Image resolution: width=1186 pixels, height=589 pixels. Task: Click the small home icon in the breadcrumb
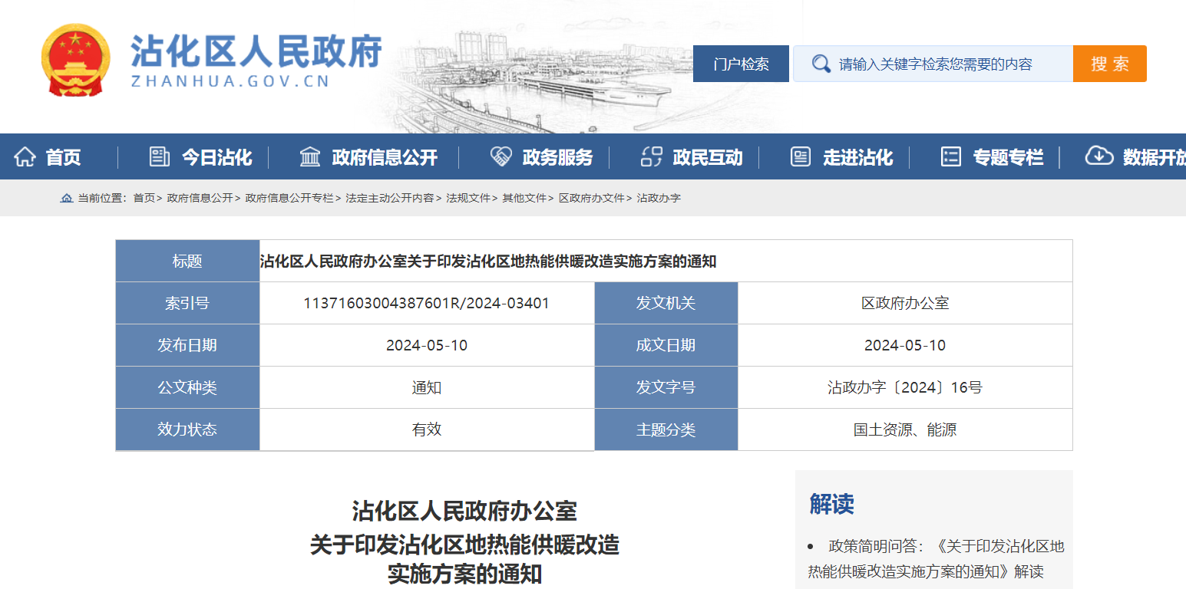pos(65,198)
